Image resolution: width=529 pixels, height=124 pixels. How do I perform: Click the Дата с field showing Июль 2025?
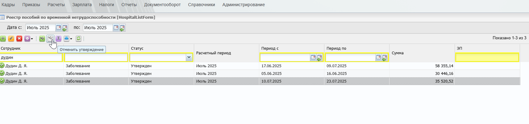[40, 28]
